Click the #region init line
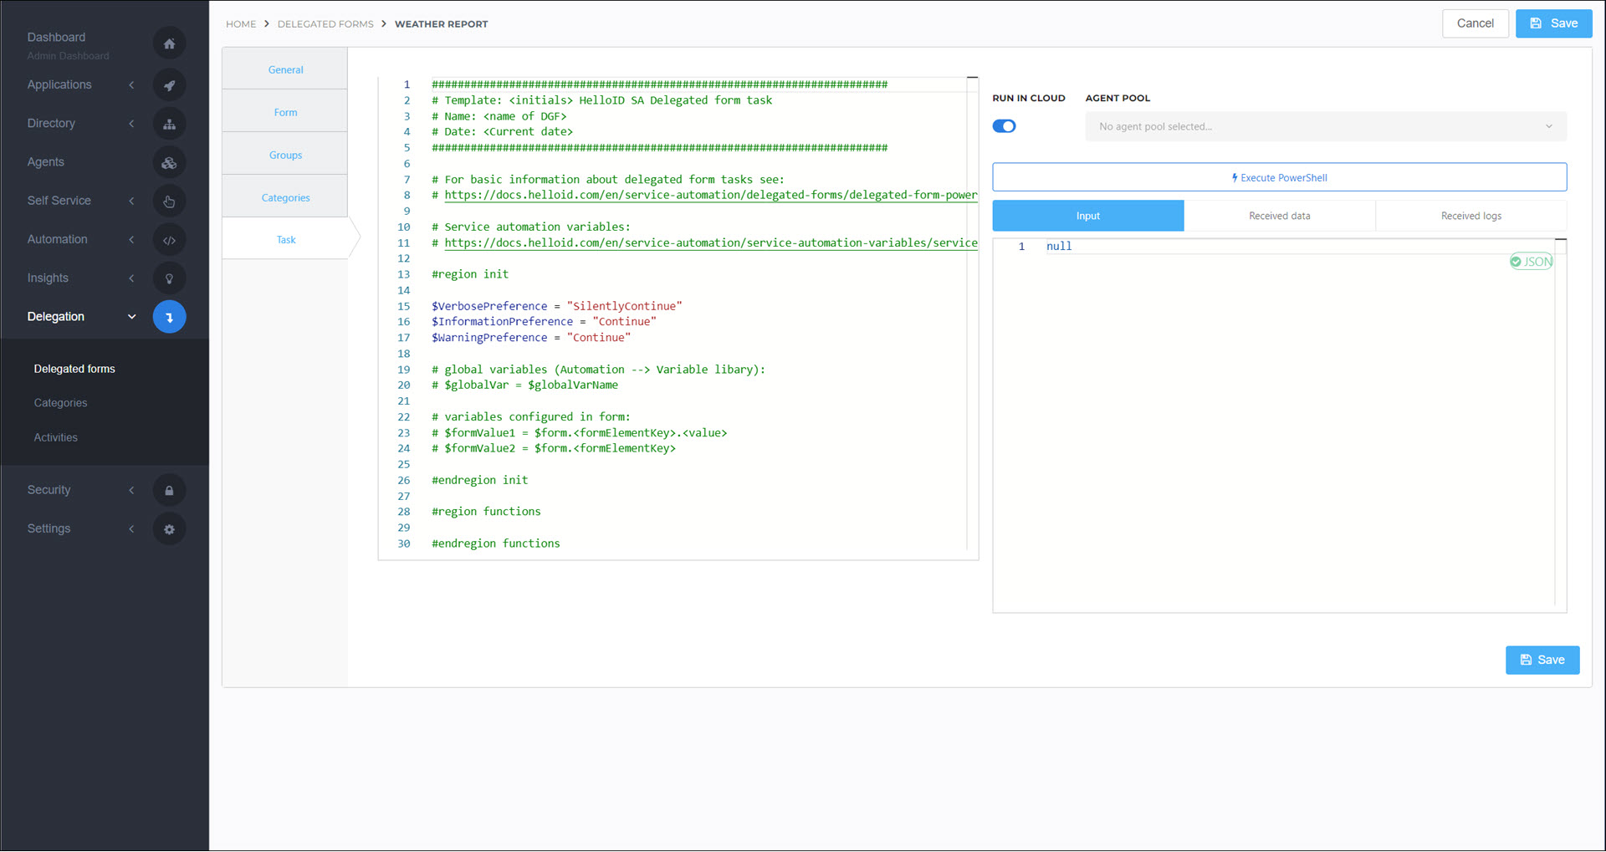 [469, 274]
